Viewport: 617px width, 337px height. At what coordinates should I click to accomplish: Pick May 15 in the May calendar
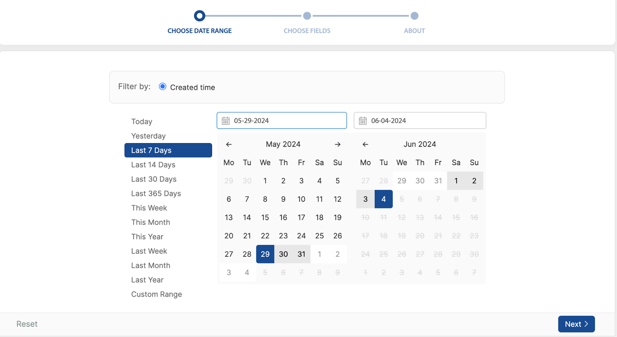265,217
